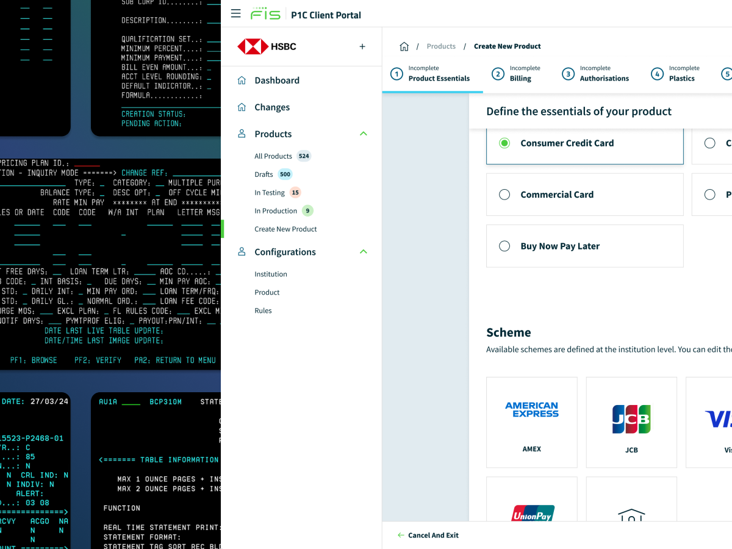Select the UnionPay scheme card

[532, 499]
